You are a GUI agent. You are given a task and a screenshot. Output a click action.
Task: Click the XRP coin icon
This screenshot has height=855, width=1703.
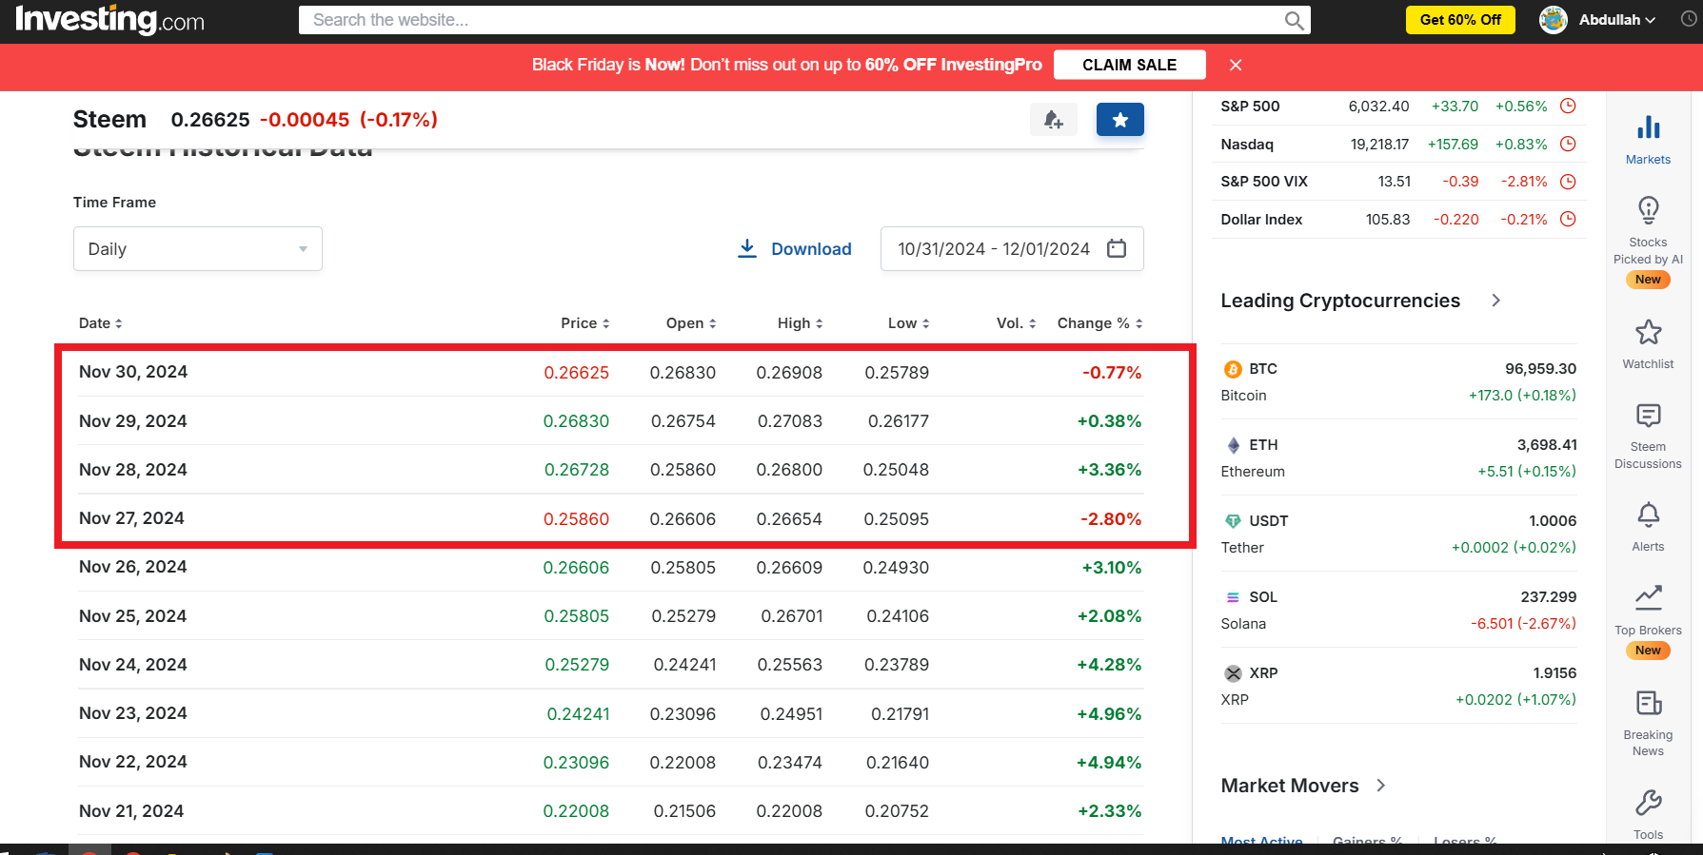pyautogui.click(x=1233, y=673)
